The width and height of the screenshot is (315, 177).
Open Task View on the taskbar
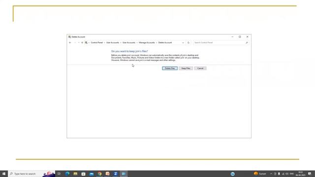(x=59, y=174)
